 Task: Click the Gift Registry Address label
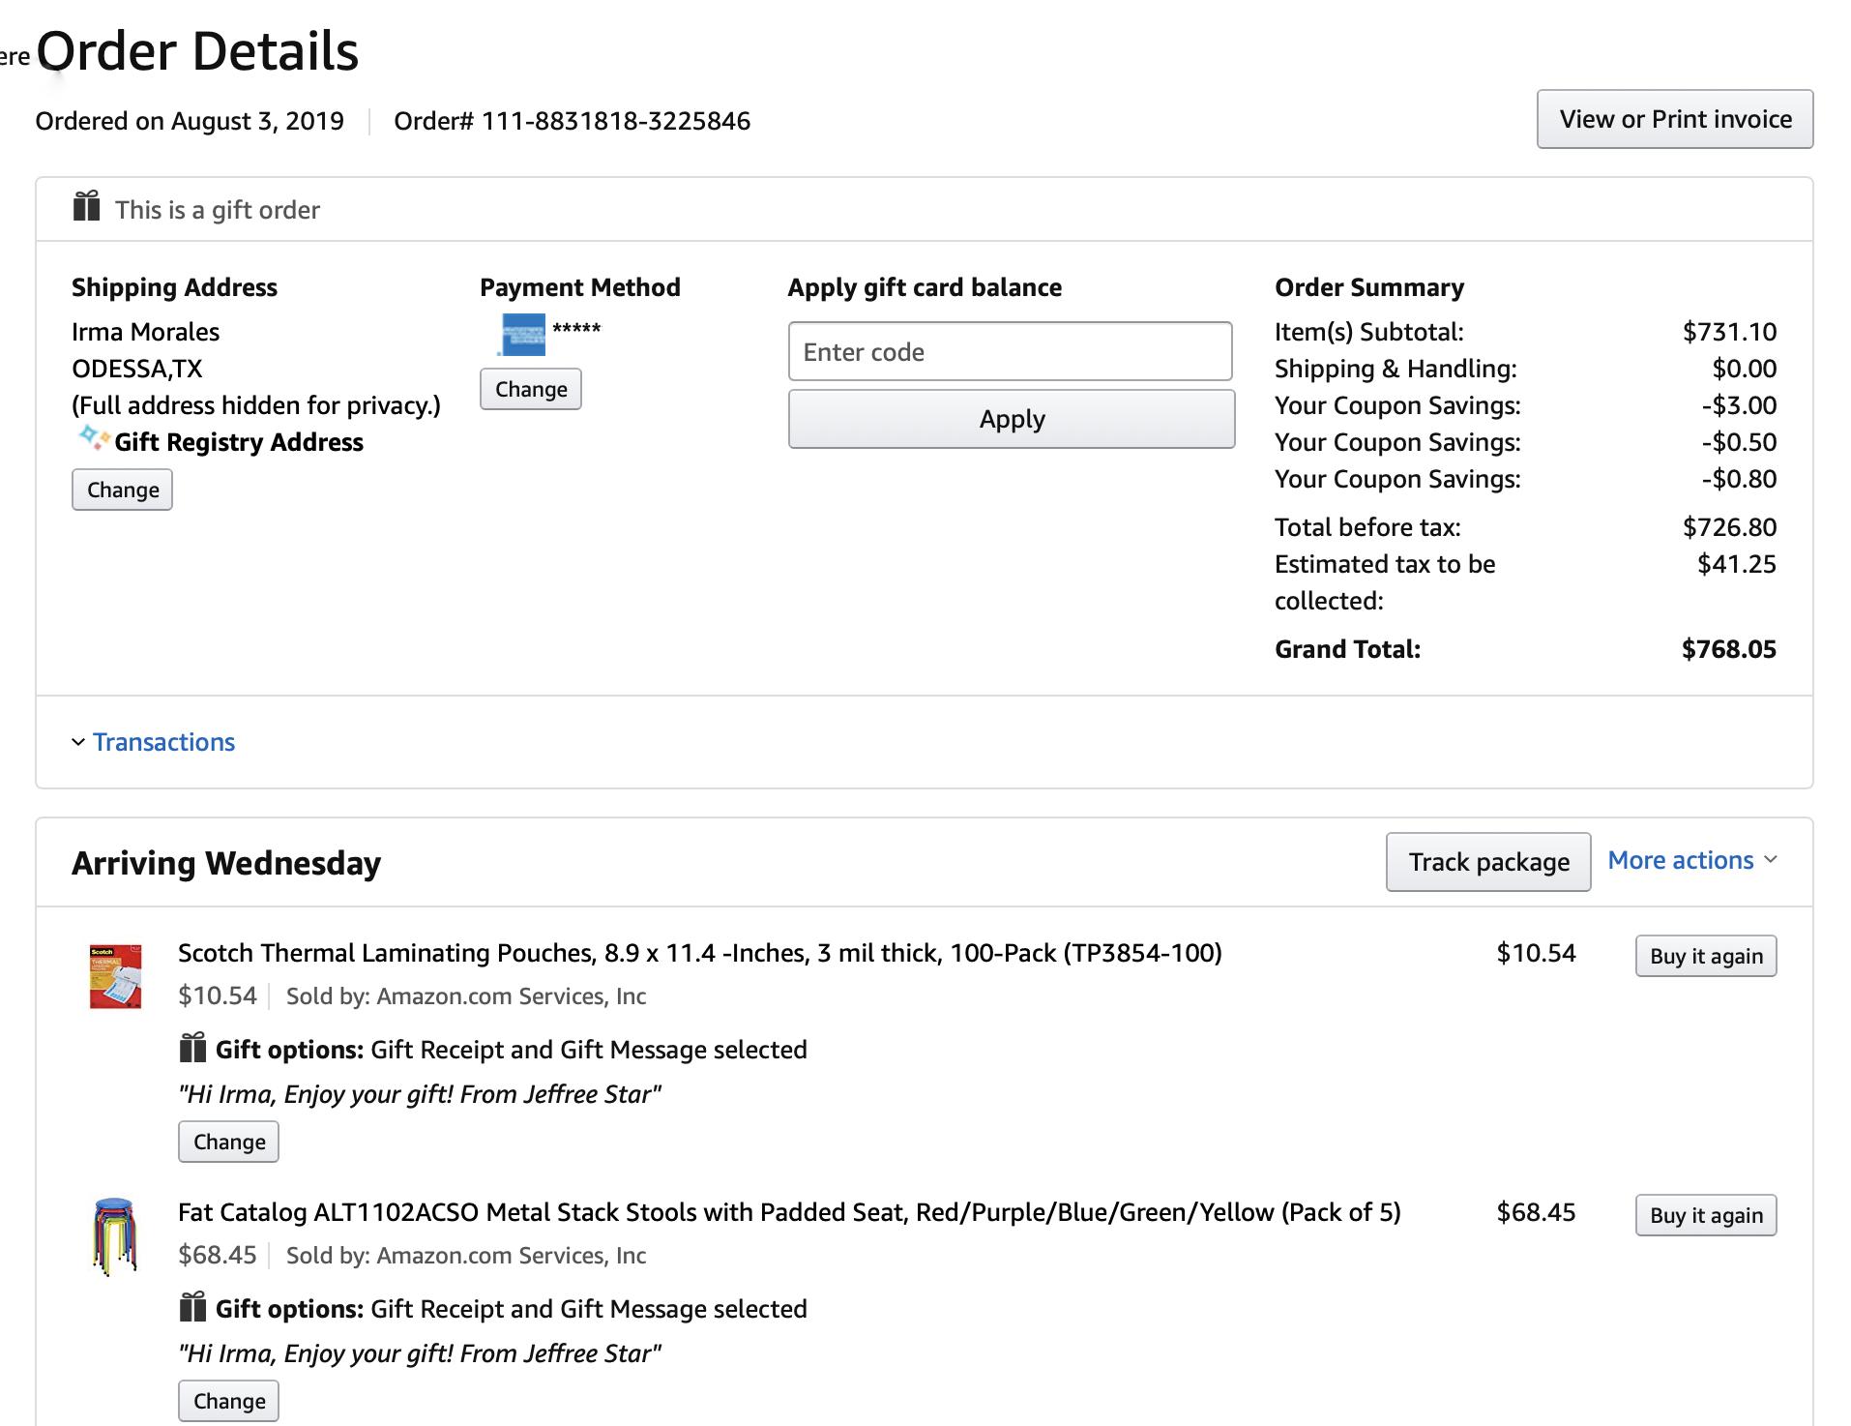[239, 442]
